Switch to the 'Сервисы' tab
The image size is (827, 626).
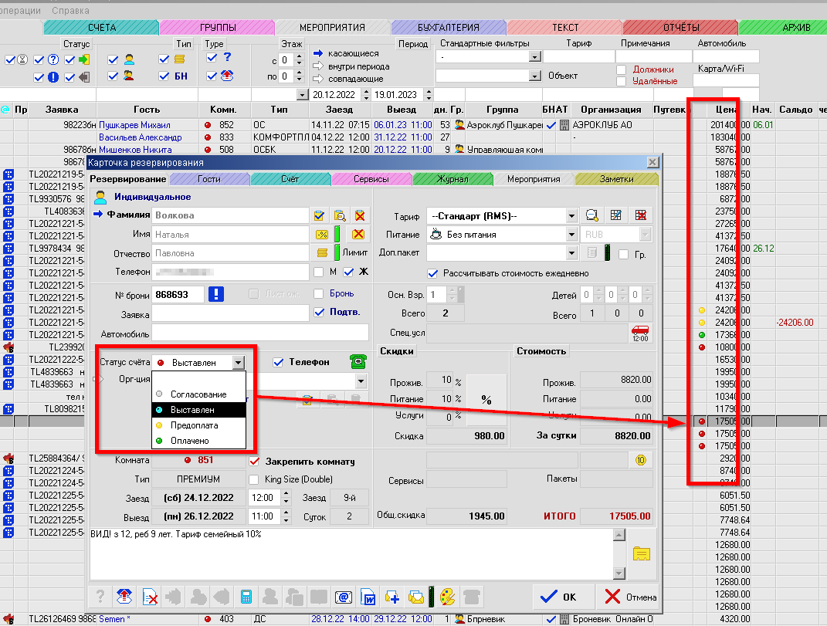[x=371, y=179]
